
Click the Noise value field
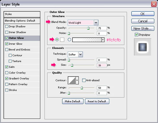point(102,33)
